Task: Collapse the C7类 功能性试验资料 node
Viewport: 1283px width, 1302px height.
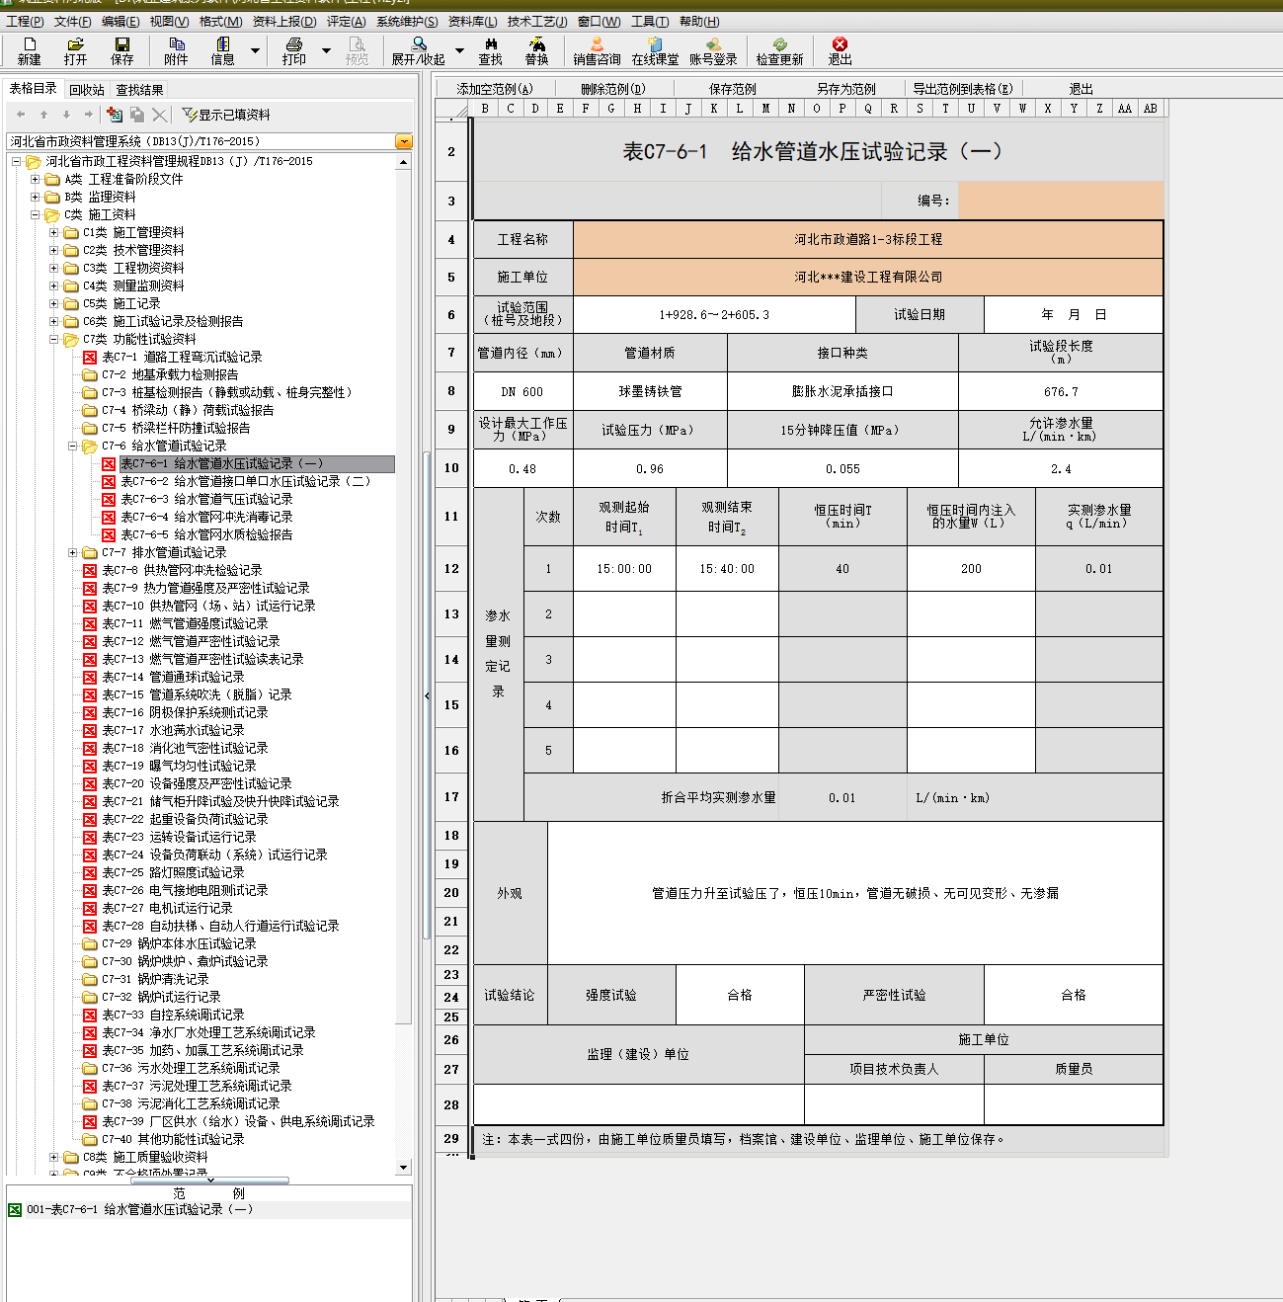Action: click(53, 339)
